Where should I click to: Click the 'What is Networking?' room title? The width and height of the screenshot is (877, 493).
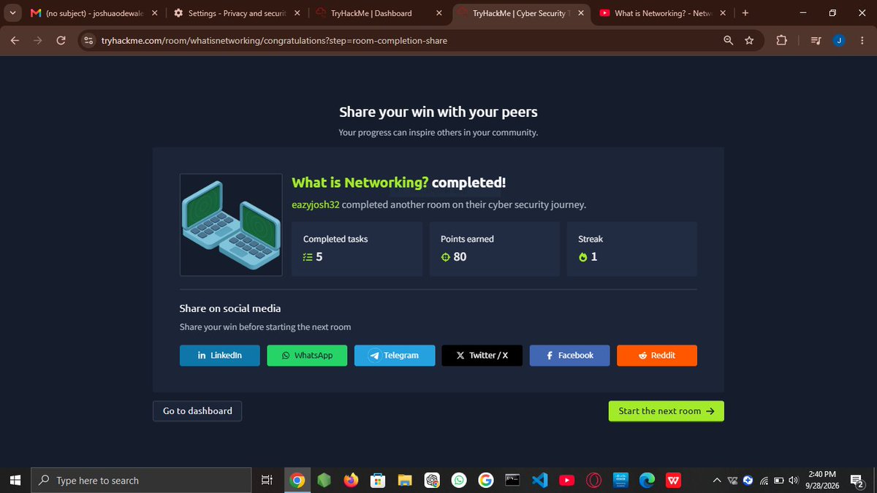click(360, 183)
